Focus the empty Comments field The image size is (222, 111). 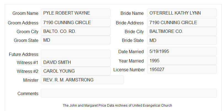(x=129, y=93)
